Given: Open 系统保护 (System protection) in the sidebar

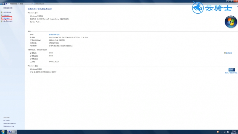Looking at the screenshot, I should coord(6,18).
